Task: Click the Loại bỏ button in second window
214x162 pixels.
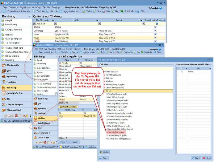Action: [74, 142]
